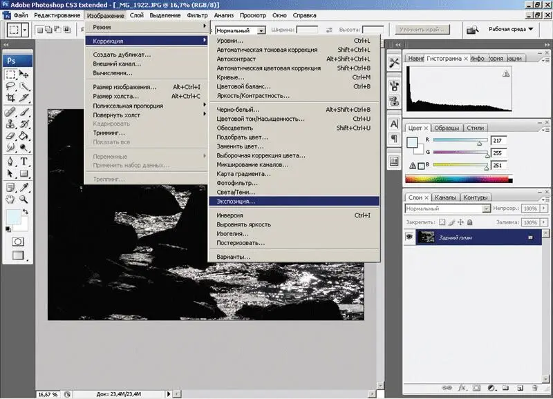Select the Eyedropper tool

coord(24,187)
